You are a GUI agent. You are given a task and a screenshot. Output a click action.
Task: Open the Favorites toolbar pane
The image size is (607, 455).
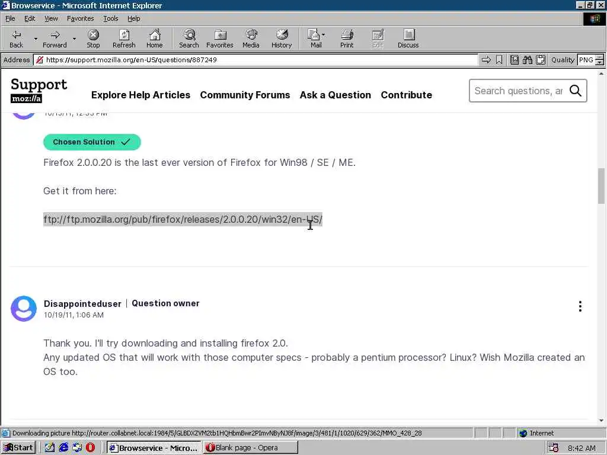click(220, 39)
